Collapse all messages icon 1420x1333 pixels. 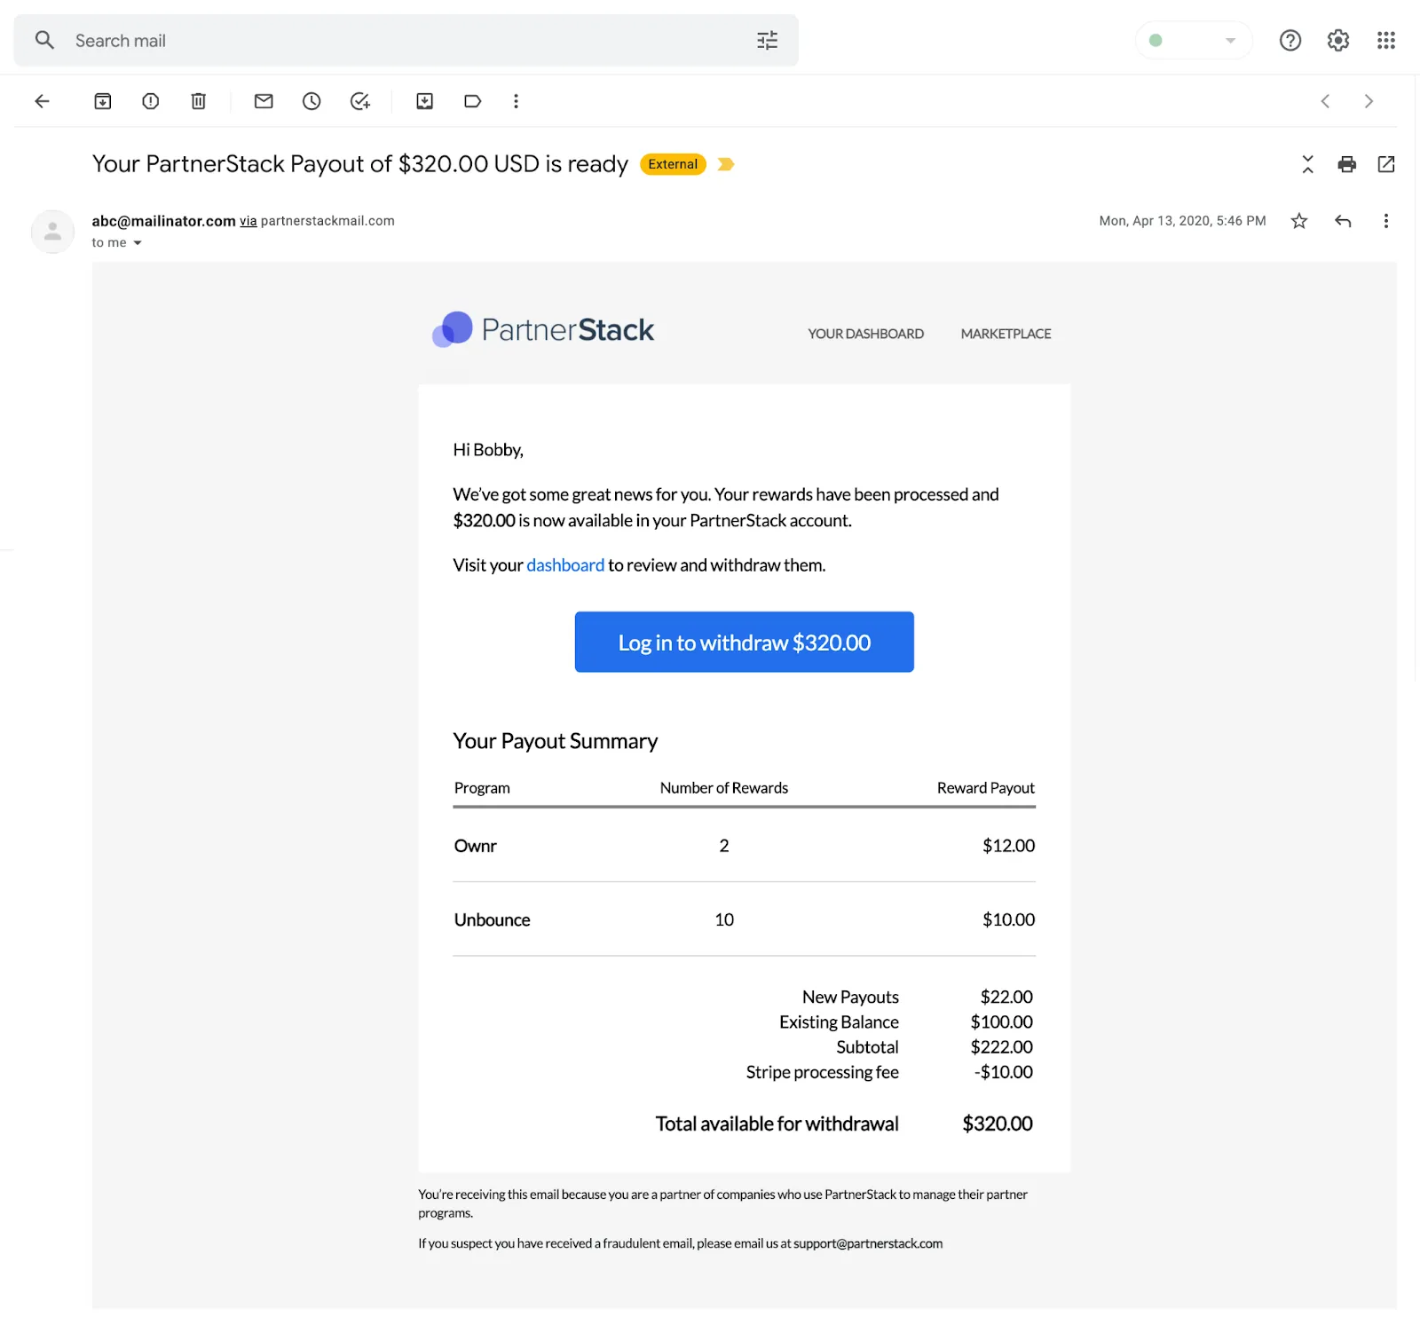click(1307, 164)
